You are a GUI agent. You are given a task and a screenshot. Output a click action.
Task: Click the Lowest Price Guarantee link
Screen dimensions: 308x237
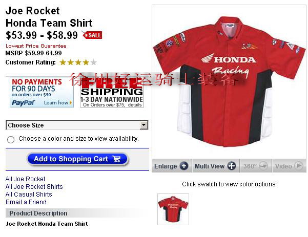pos(36,46)
